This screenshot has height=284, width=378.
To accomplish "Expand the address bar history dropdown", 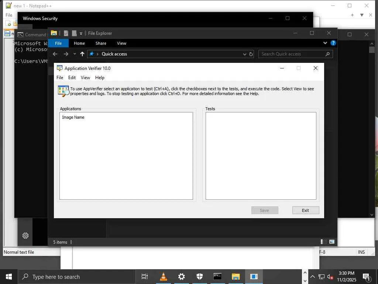I will coord(245,54).
